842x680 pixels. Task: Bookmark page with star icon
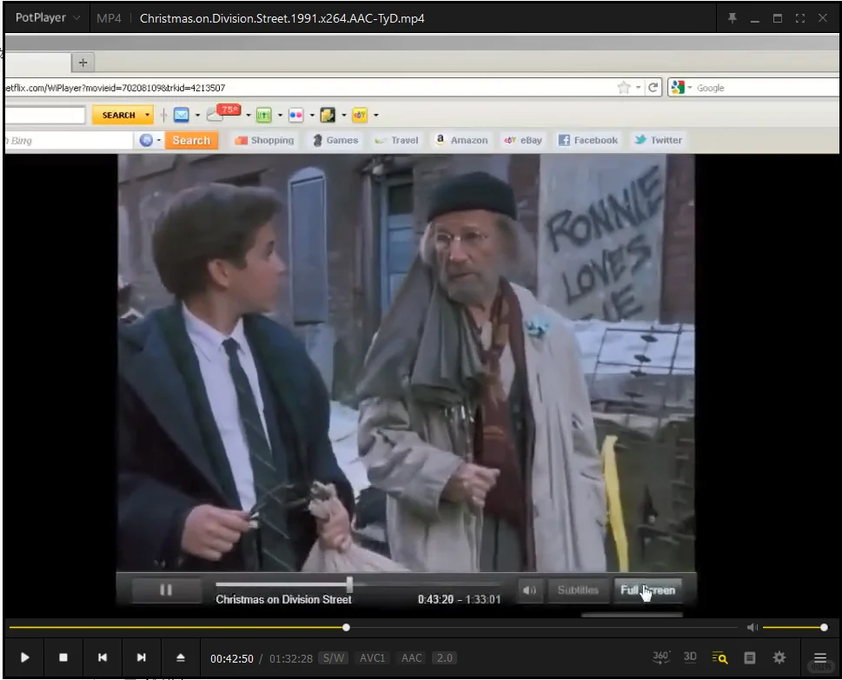click(x=623, y=87)
